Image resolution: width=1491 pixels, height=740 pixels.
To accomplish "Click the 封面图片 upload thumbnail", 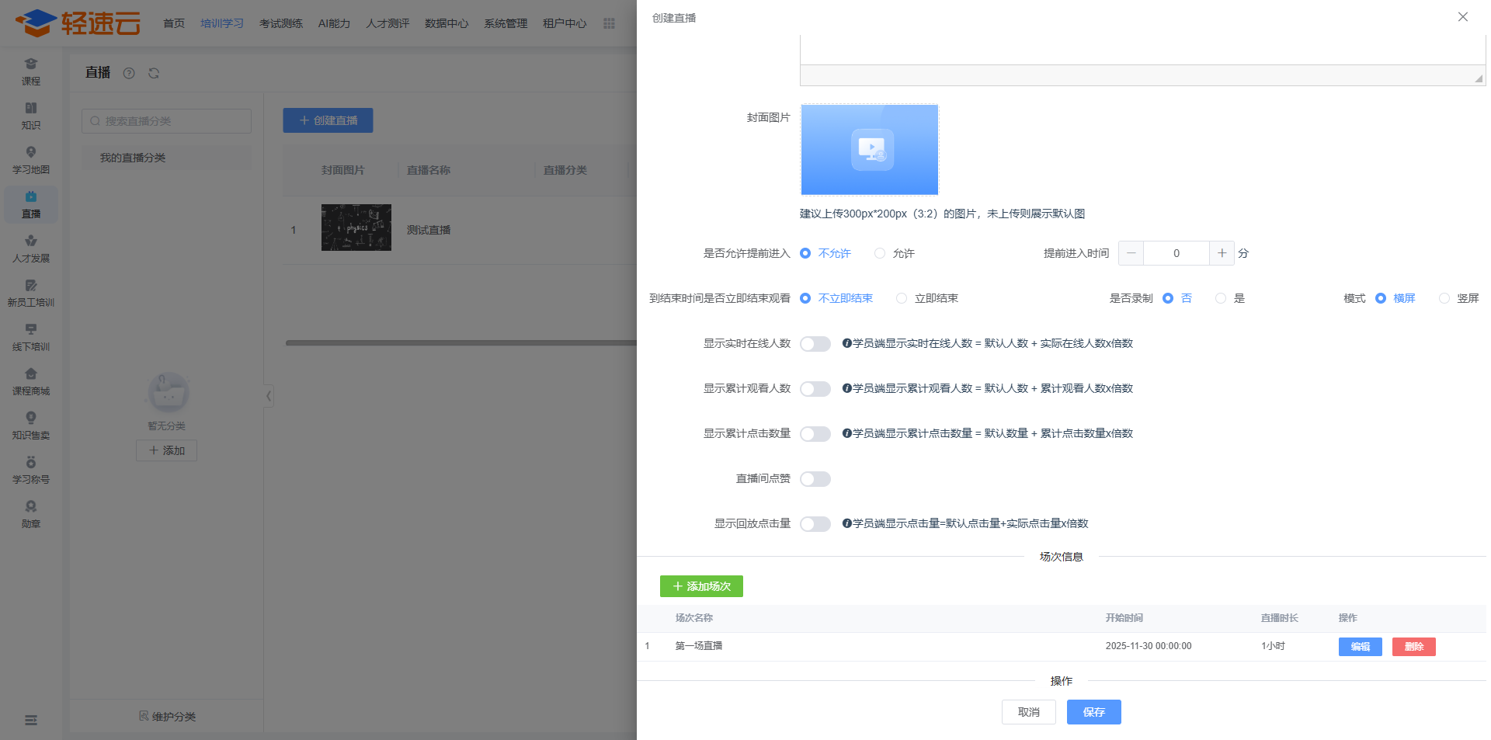I will (869, 150).
